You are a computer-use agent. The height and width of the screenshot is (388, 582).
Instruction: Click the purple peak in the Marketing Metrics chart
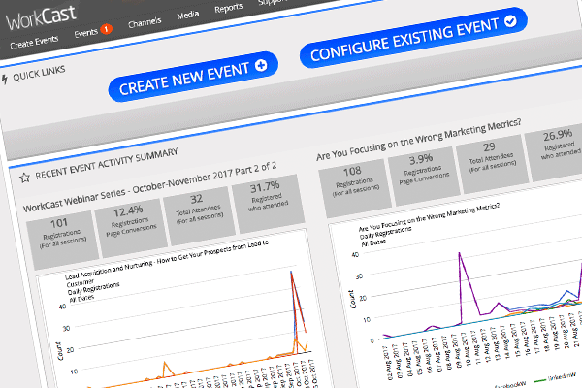tap(460, 253)
